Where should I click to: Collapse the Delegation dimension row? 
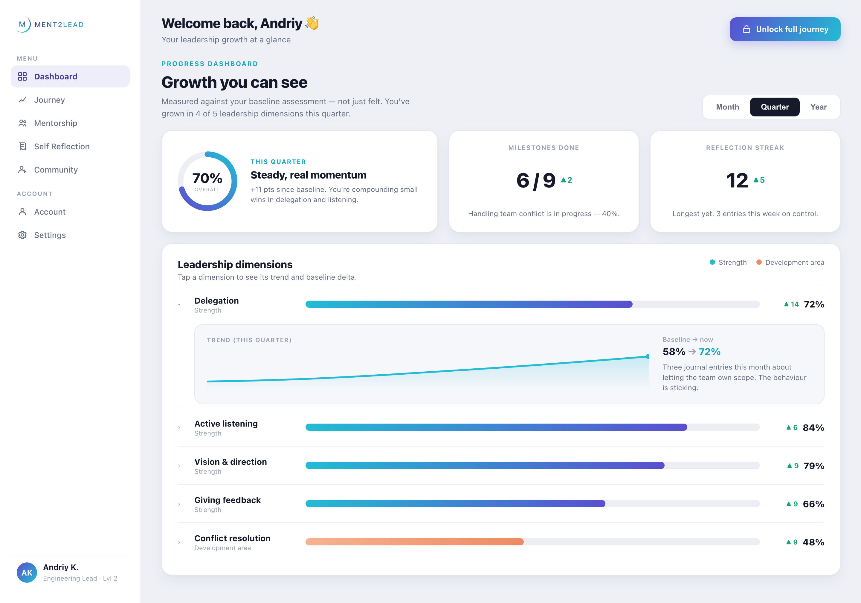pos(179,304)
